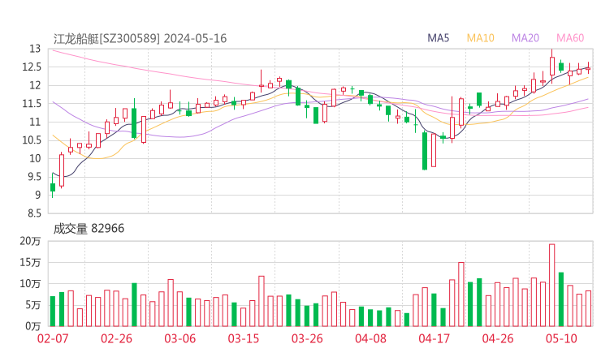Click the 11.5 price axis label
The image size is (601, 357).
[32, 103]
